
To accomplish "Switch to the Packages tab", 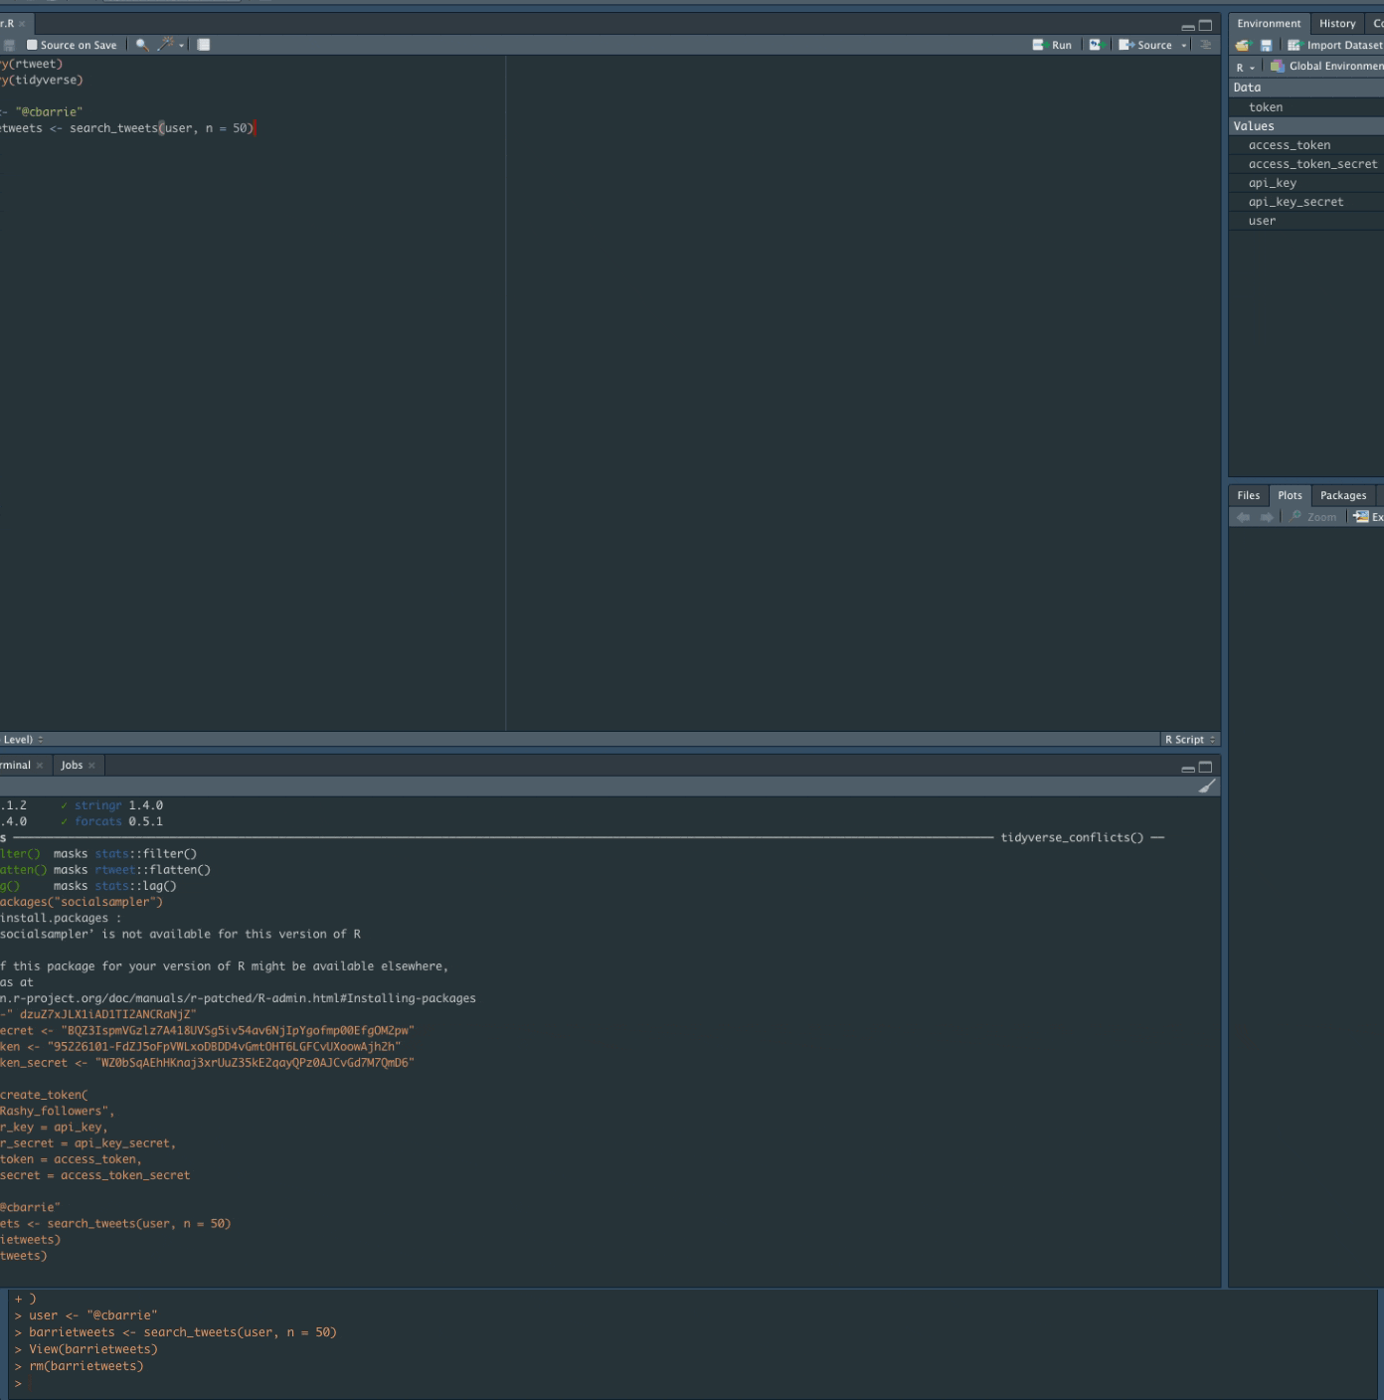I will click(x=1342, y=495).
